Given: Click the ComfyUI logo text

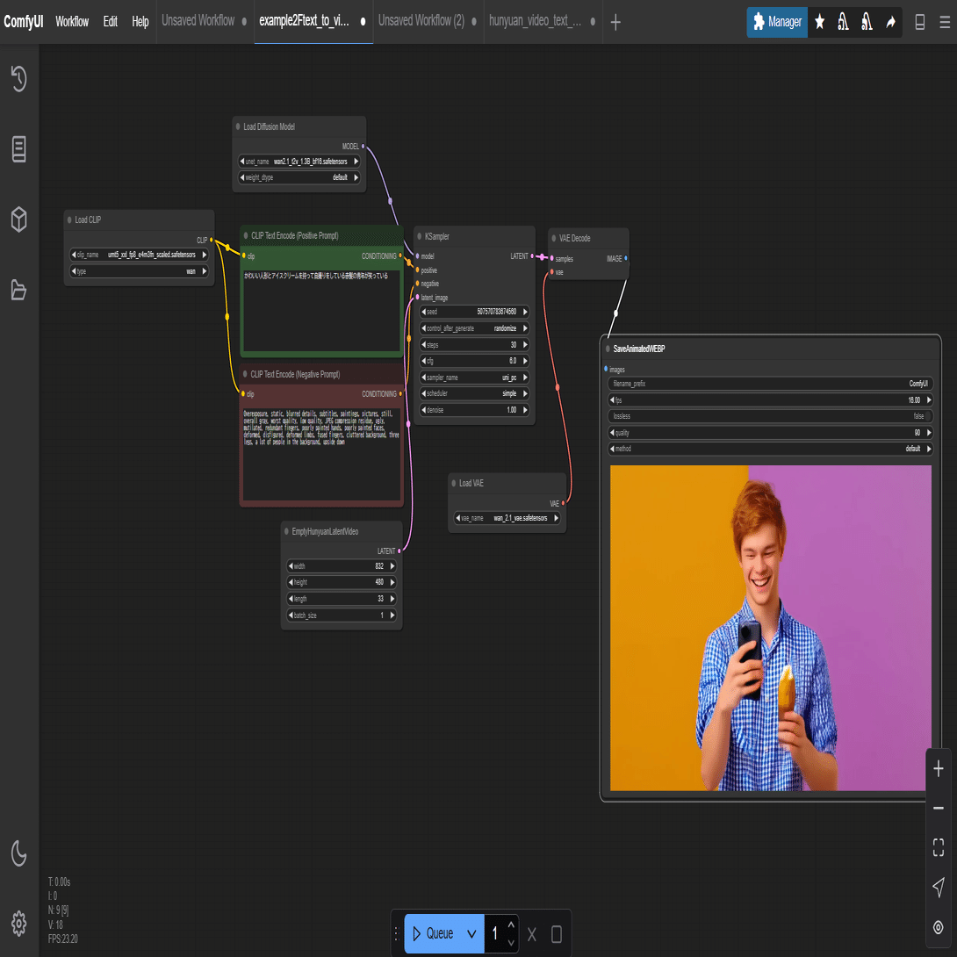Looking at the screenshot, I should click(x=23, y=22).
